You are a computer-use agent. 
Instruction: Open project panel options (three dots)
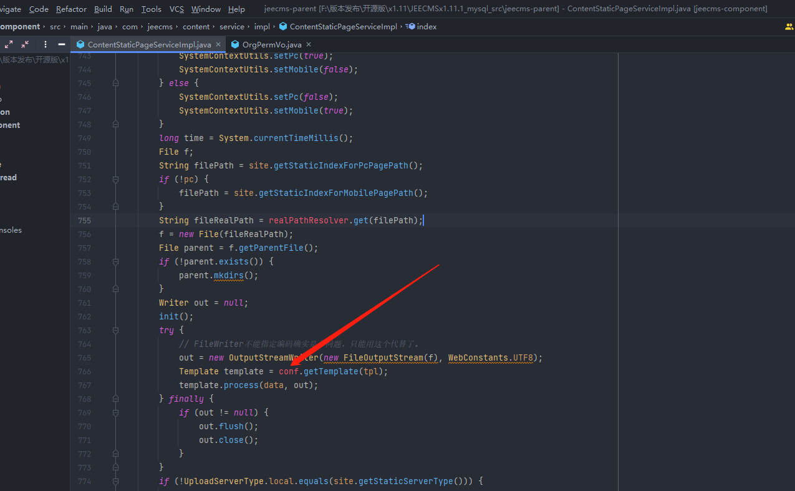pyautogui.click(x=46, y=44)
